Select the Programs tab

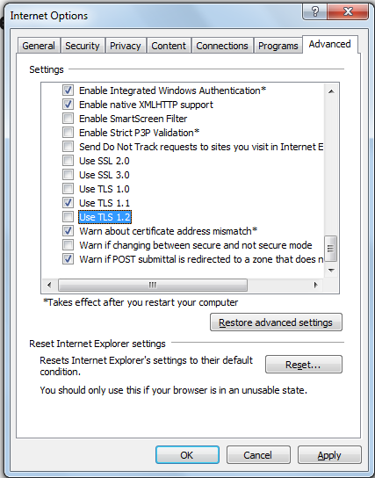point(278,46)
